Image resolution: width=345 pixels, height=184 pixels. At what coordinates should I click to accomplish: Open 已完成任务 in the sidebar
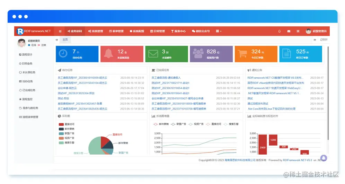(x=27, y=90)
